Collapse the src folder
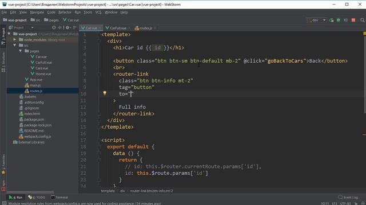Viewport: 366px width, 205px height. tap(15, 46)
